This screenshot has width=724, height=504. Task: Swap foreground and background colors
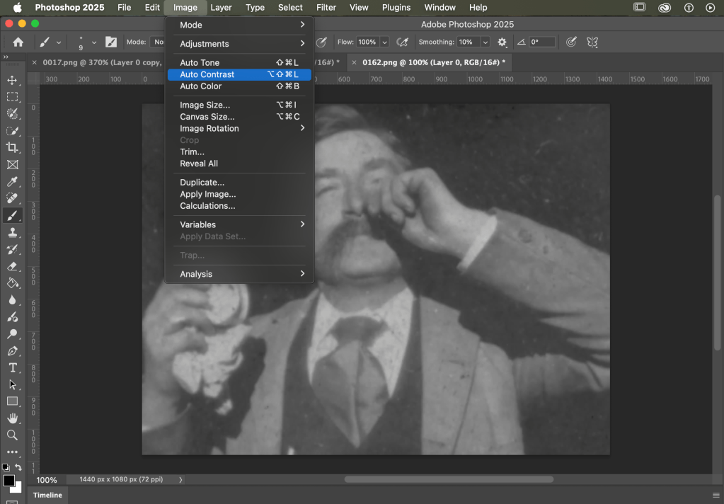pos(18,468)
